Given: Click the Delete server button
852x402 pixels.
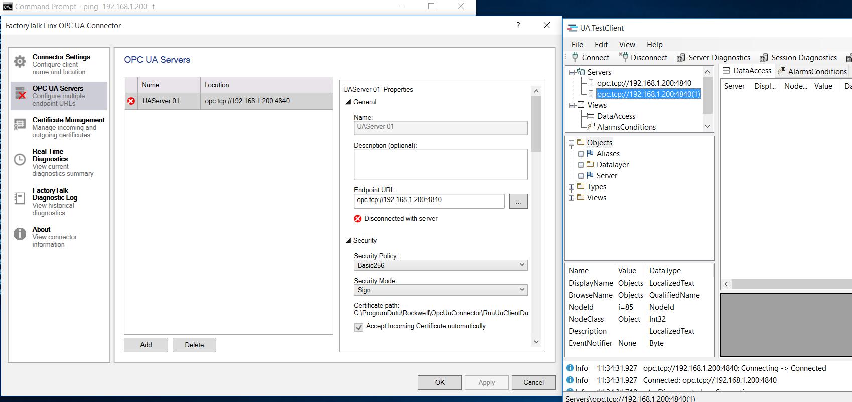Looking at the screenshot, I should pos(194,345).
